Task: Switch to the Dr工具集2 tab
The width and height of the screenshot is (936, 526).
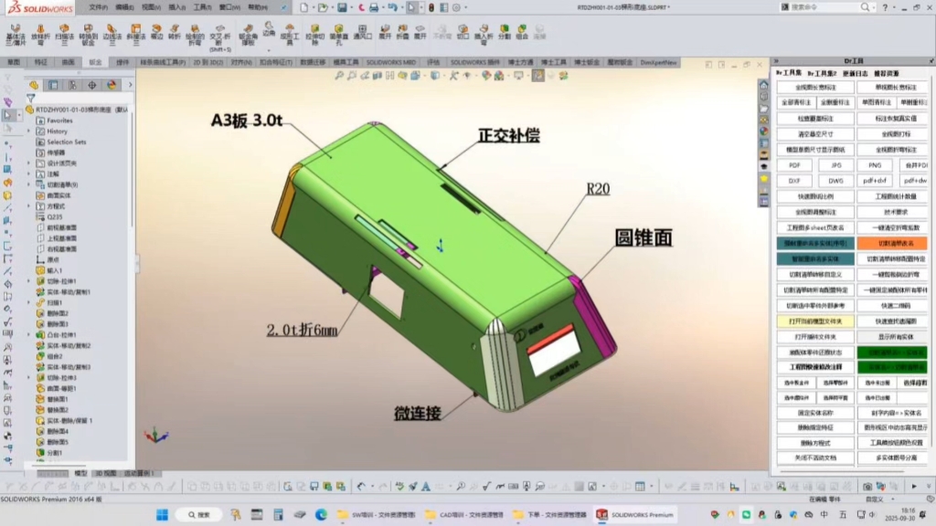Action: [x=822, y=73]
